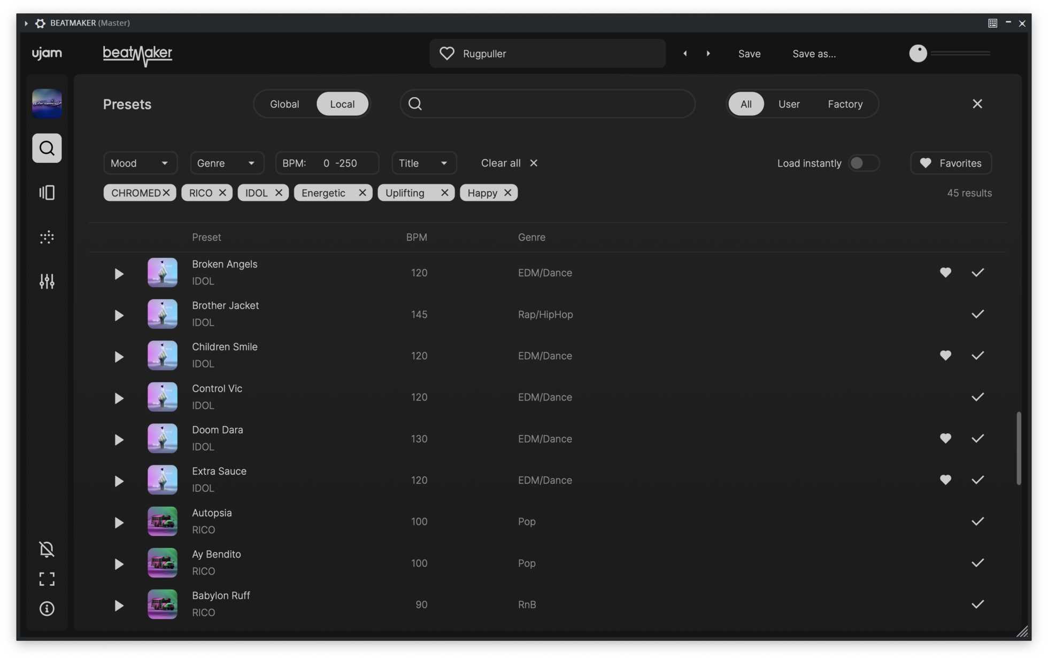Unfavorite Doom Dara heart
Viewport: 1048px width, 660px height.
[x=945, y=438]
